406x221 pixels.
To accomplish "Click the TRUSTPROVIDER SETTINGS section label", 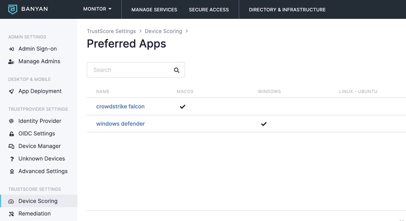I will pyautogui.click(x=38, y=109).
